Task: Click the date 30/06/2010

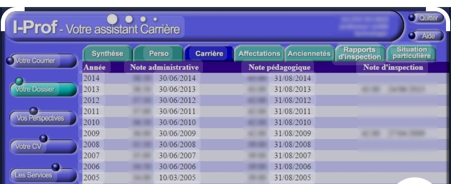Action: click(x=177, y=123)
